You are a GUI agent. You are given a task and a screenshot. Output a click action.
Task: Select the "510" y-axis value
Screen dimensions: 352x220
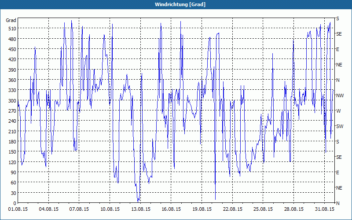click(12, 29)
